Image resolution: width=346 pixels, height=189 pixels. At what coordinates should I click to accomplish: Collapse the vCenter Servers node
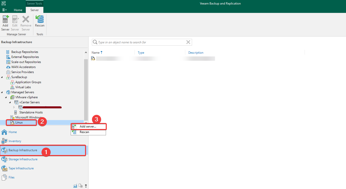click(10, 102)
